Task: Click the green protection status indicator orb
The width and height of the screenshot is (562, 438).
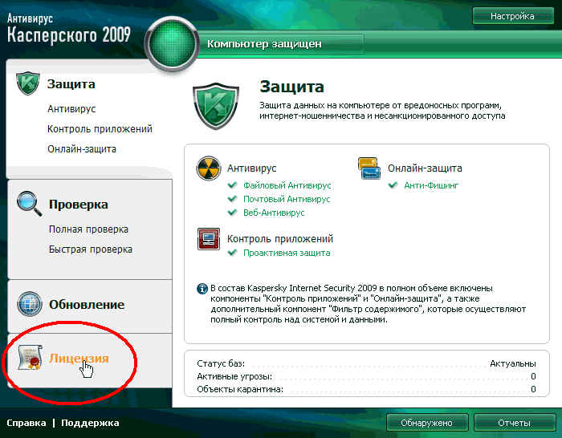Action: (x=172, y=43)
